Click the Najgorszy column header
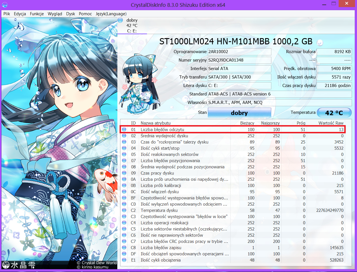Viewport: 357px width, 272px height. tap(270, 123)
